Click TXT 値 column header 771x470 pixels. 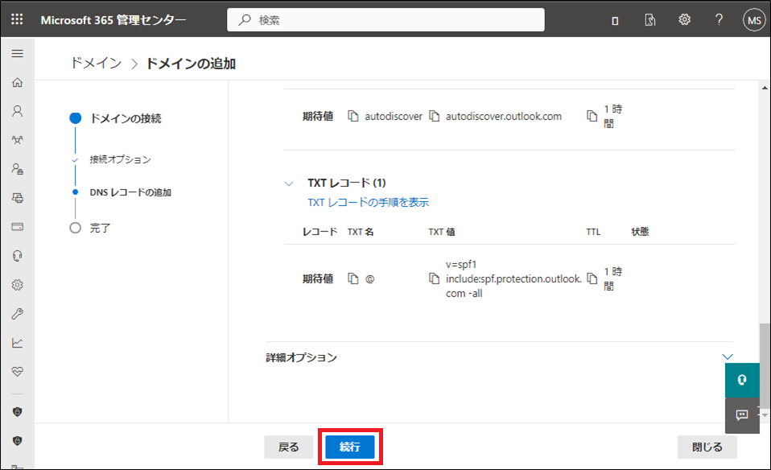(442, 232)
